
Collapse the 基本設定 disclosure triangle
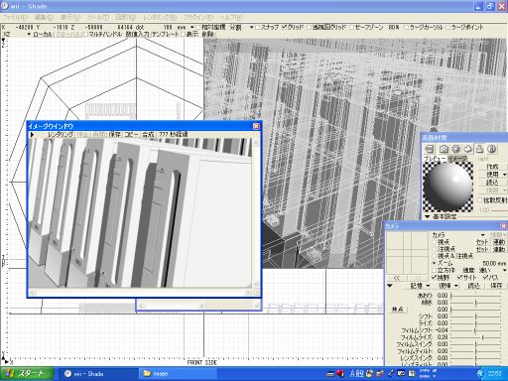point(428,216)
